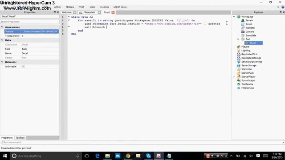Open the SCRIPT MENU ribbon tab
The width and height of the screenshot is (285, 160).
coord(120,7)
